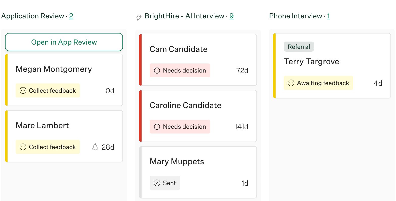
Task: Open the Application Review count link
Action: pyautogui.click(x=71, y=16)
